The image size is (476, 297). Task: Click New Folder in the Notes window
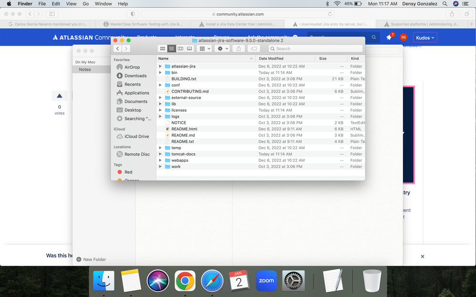91,259
